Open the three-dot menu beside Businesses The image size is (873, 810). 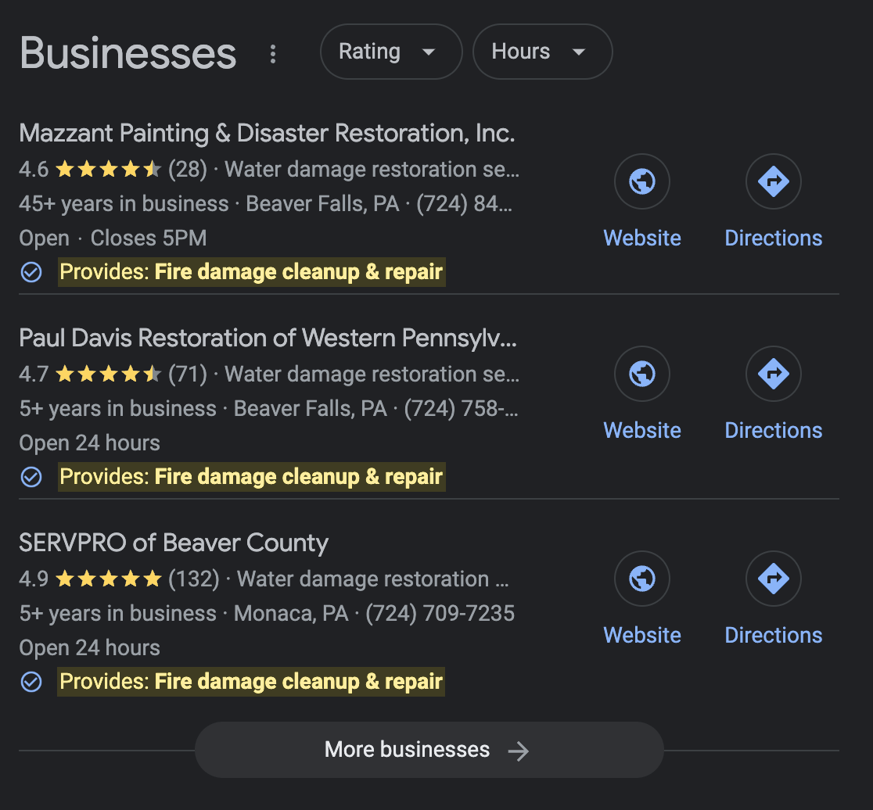[273, 54]
